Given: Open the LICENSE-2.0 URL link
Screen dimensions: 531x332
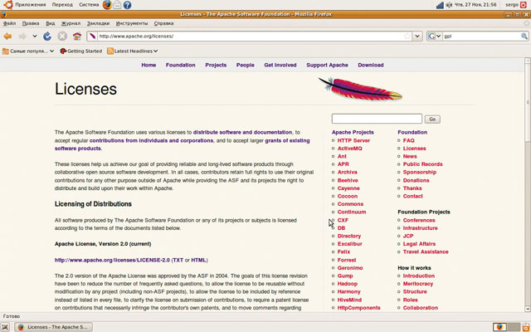Looking at the screenshot, I should [x=112, y=260].
